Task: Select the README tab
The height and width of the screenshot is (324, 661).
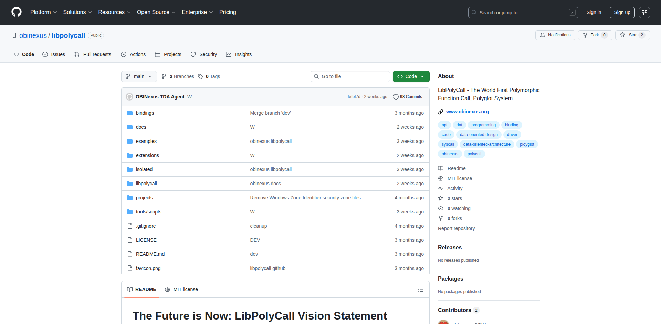Action: point(141,289)
